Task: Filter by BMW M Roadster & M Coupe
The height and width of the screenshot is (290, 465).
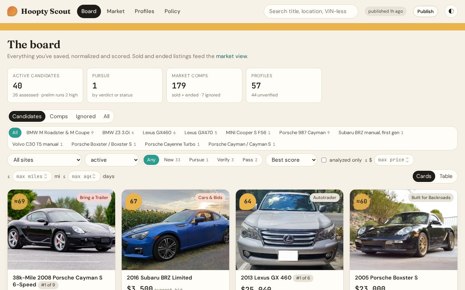Action: 60,133
